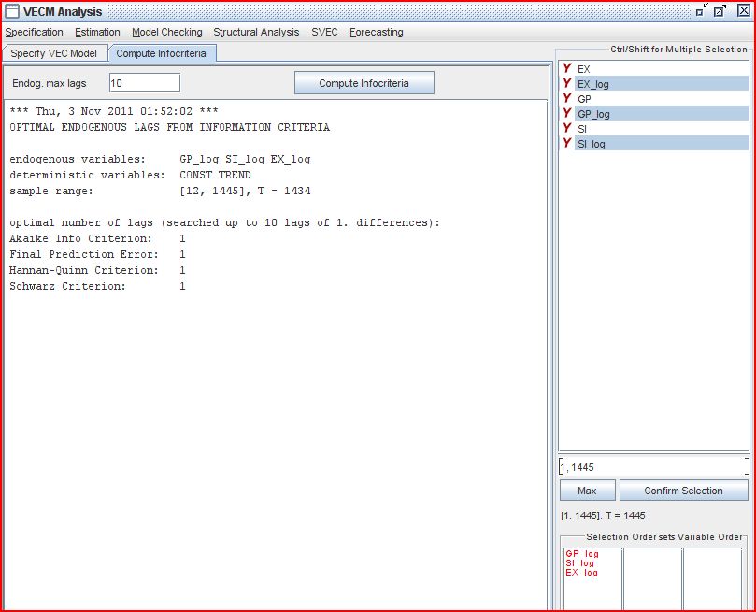The width and height of the screenshot is (756, 612).
Task: Click the VECM Analysis title bar icon
Action: (x=13, y=11)
